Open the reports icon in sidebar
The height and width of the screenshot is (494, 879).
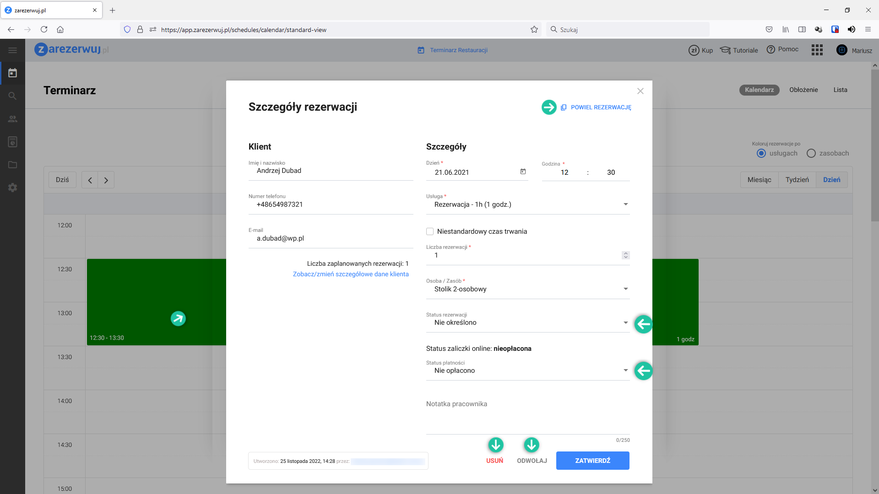(12, 142)
